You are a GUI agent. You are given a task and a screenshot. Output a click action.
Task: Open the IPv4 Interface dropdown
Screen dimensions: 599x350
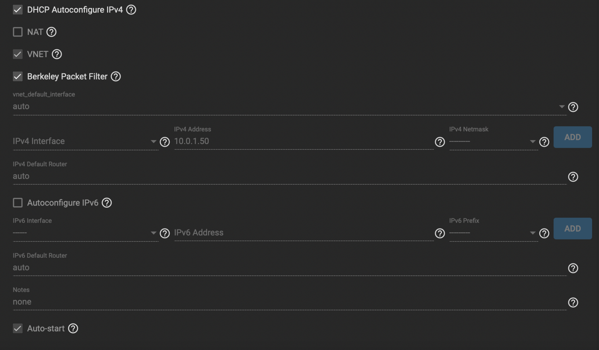[x=85, y=141]
